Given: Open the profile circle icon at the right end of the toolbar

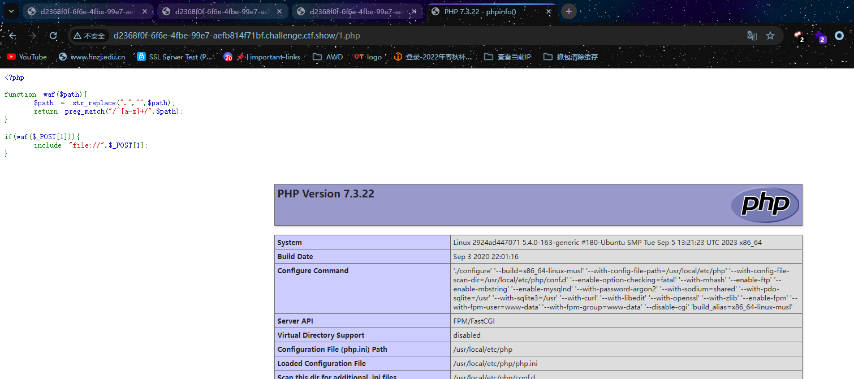Looking at the screenshot, I should 840,36.
